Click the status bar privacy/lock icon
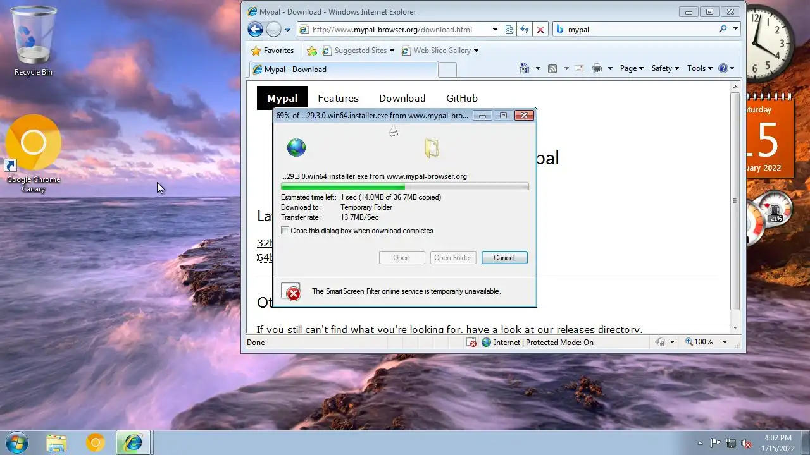810x455 pixels. [660, 342]
